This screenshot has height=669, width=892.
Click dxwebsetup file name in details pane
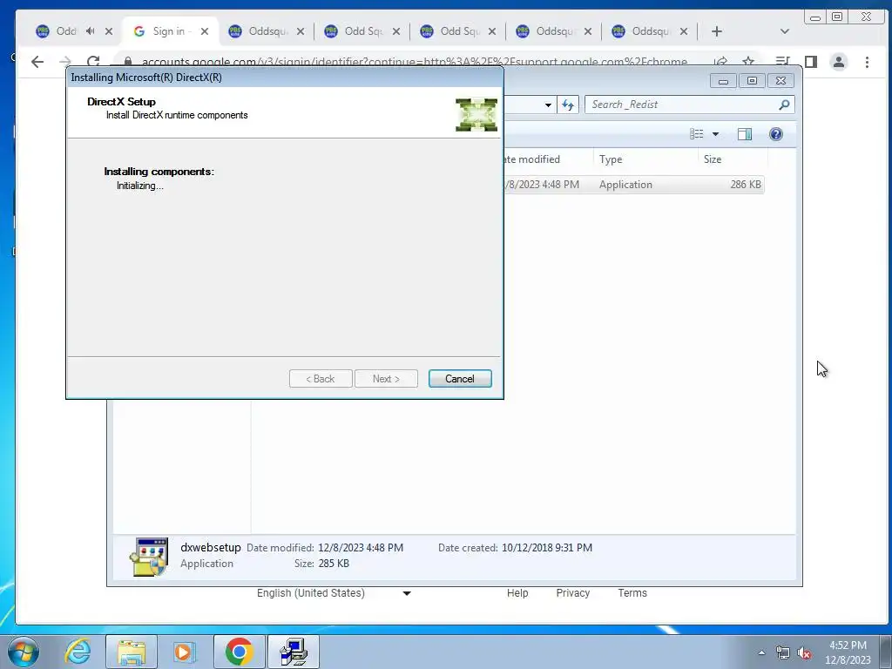pyautogui.click(x=211, y=547)
